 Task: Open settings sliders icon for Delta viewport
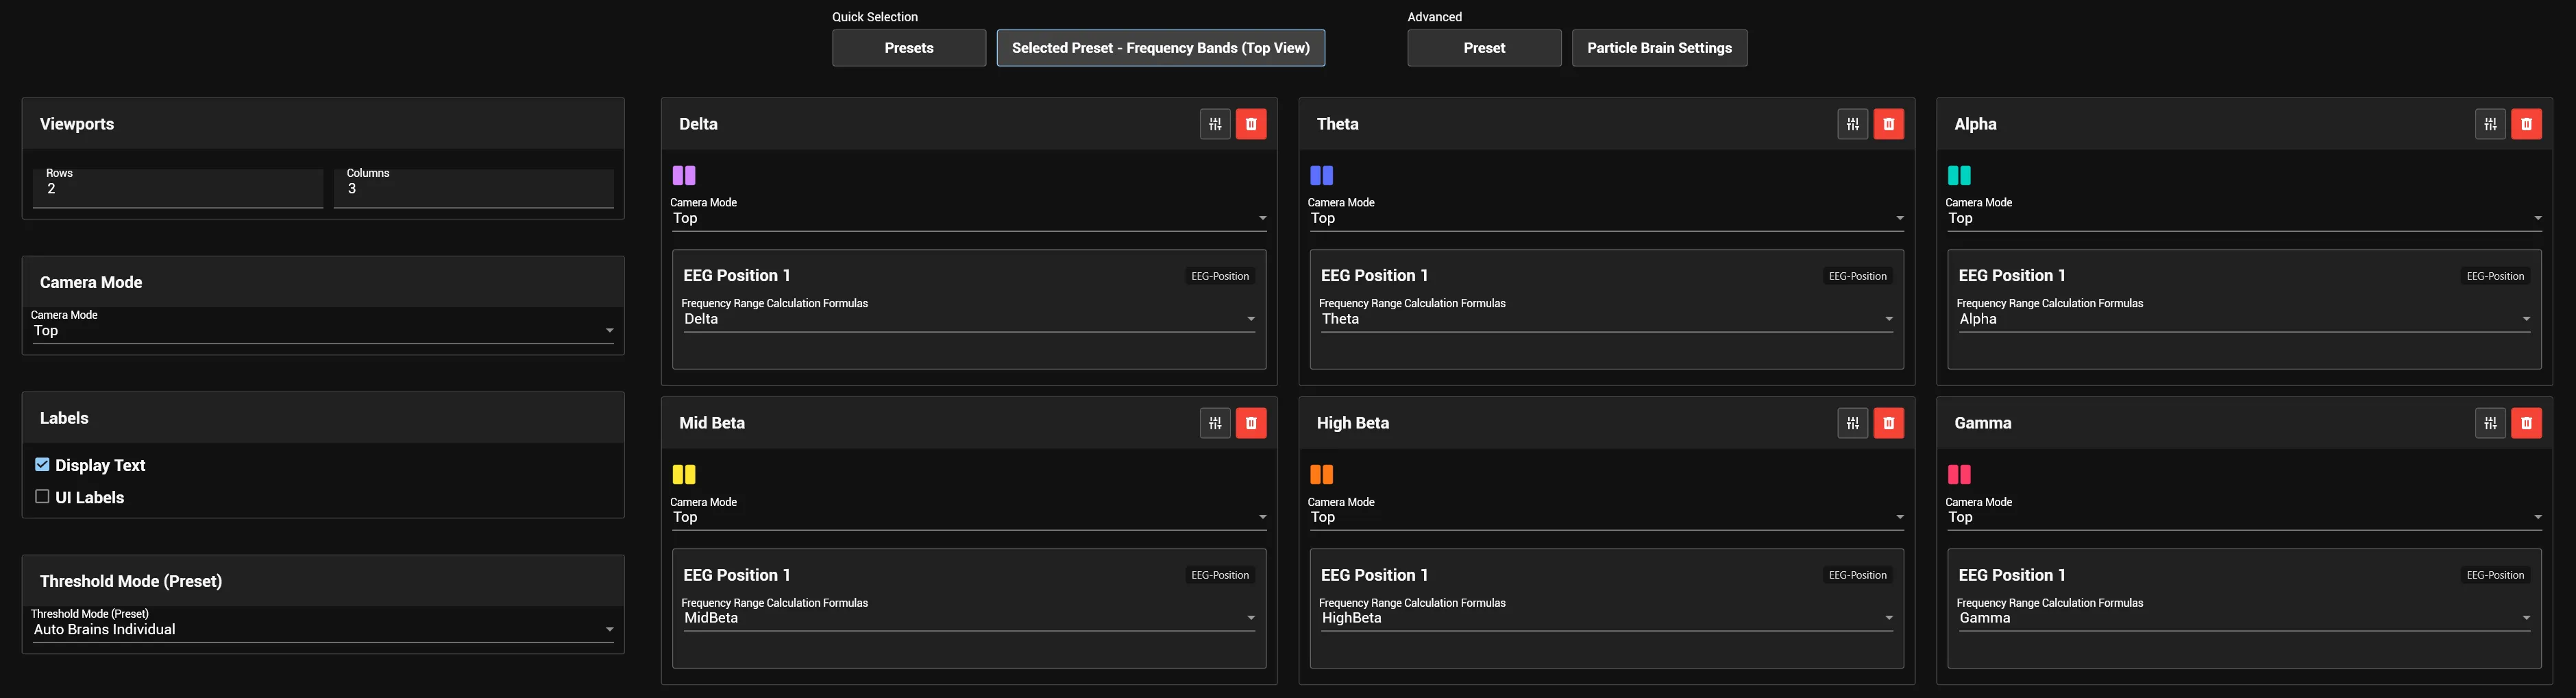(x=1215, y=124)
